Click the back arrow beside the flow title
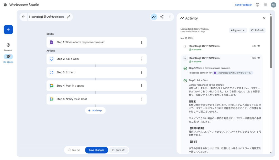279x160 pixels. [x=23, y=17]
